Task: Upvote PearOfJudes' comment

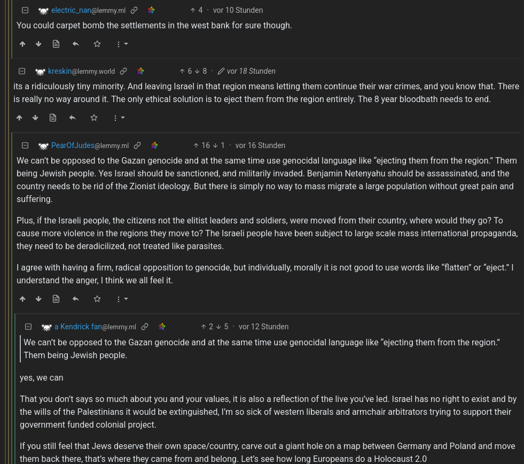Action: pos(22,299)
